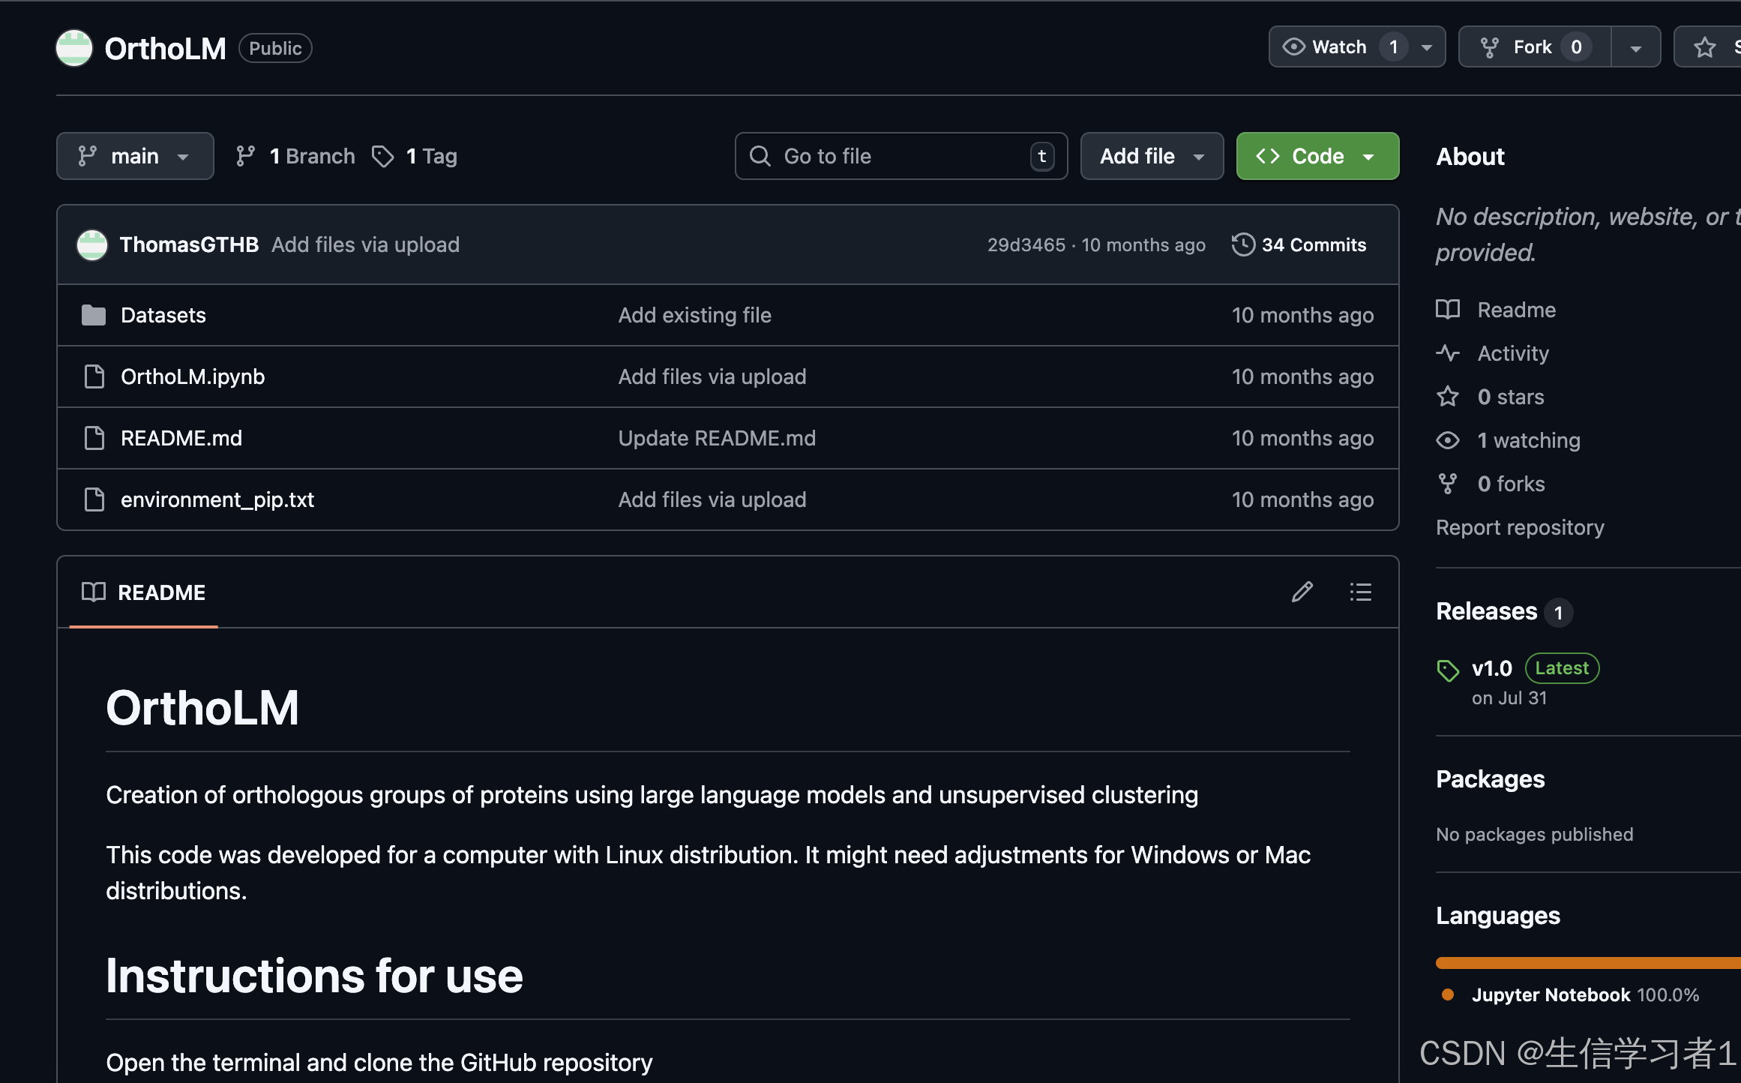Click the tag icon next to 1 Tag
The width and height of the screenshot is (1741, 1083).
click(383, 156)
